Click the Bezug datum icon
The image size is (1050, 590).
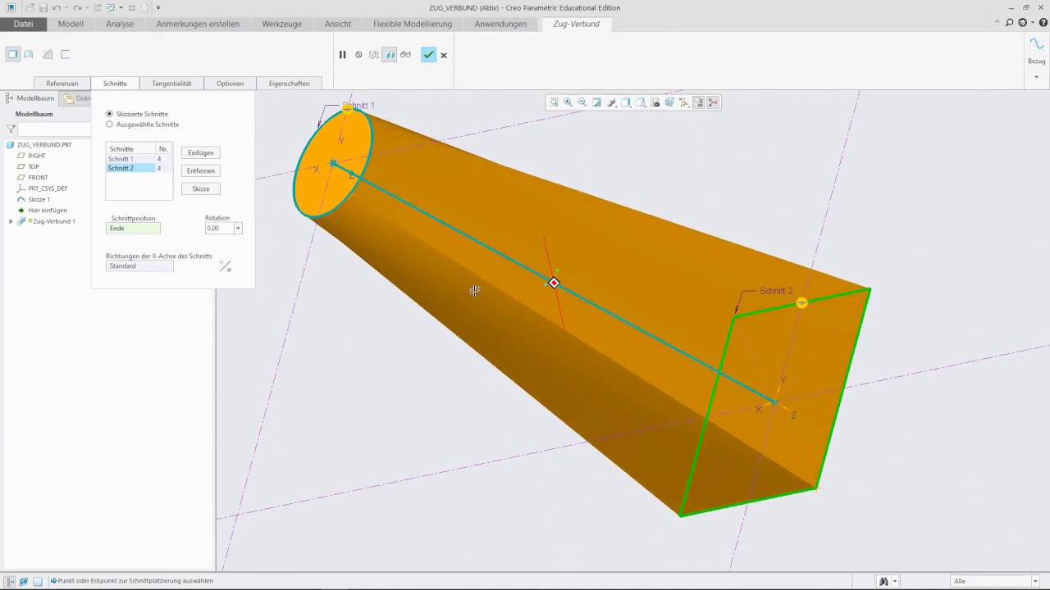coord(1037,44)
